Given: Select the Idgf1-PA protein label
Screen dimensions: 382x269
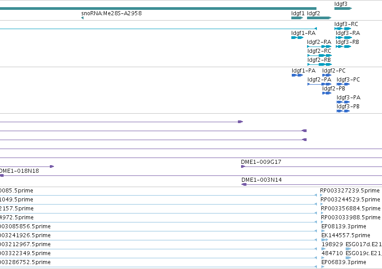Looking at the screenshot, I should 303,71.
